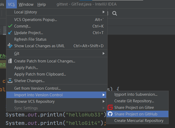Select Commit... from the VCS menu

pos(57,26)
